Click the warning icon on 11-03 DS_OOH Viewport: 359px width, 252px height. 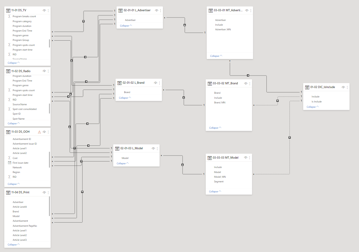point(39,132)
